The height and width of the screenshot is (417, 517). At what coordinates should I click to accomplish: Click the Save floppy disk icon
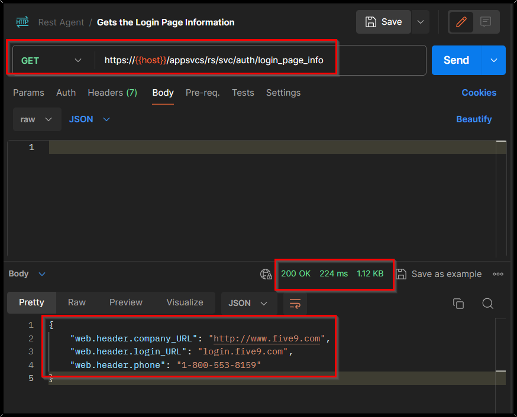coord(371,22)
